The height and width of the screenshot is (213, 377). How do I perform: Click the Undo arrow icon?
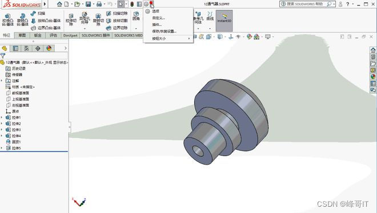point(110,4)
